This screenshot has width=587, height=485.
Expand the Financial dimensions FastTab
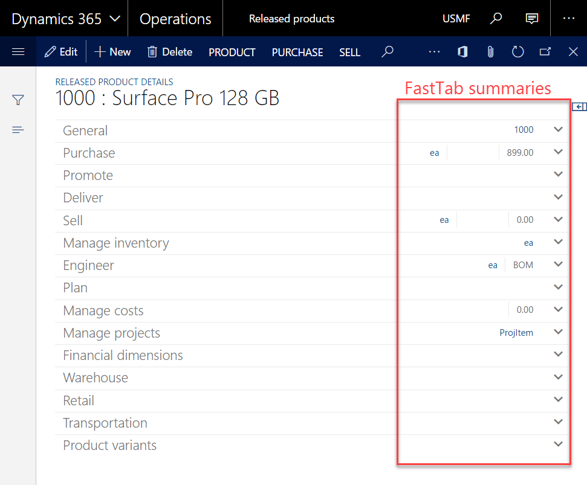558,355
